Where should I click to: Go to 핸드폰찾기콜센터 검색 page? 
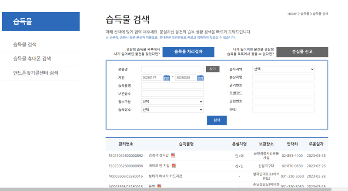[36, 72]
